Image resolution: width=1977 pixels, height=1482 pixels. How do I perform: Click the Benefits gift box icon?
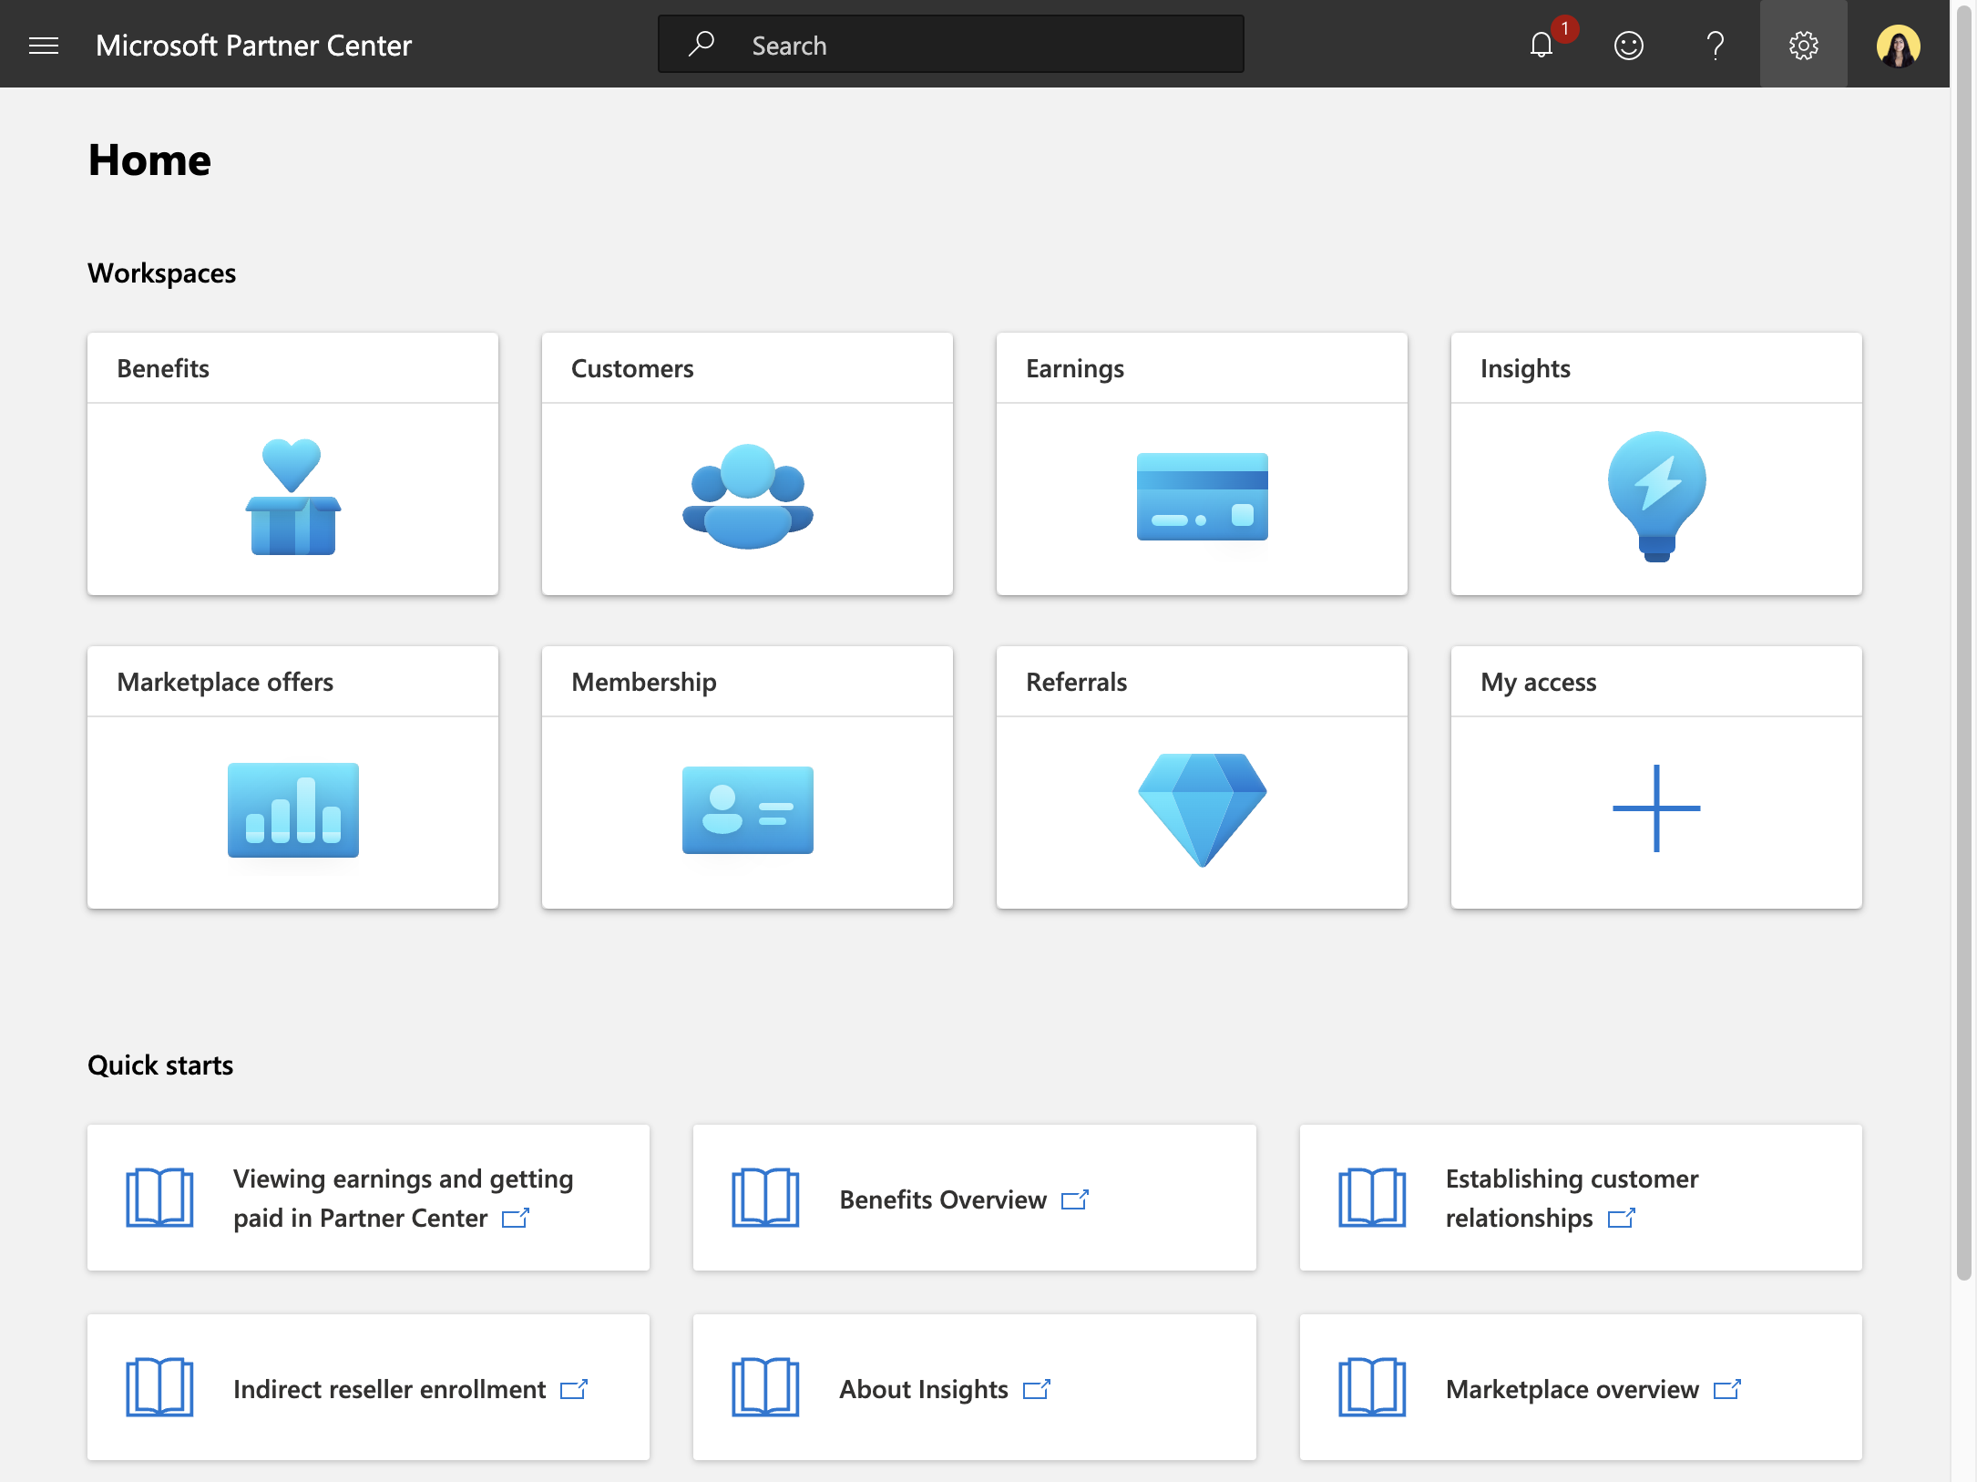point(292,497)
